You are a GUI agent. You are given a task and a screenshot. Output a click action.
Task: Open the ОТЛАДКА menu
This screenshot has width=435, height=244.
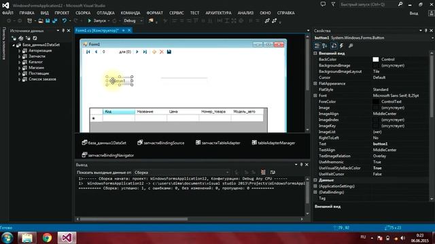106,13
